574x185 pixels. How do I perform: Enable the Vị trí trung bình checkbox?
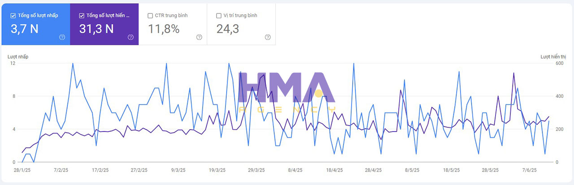(219, 16)
